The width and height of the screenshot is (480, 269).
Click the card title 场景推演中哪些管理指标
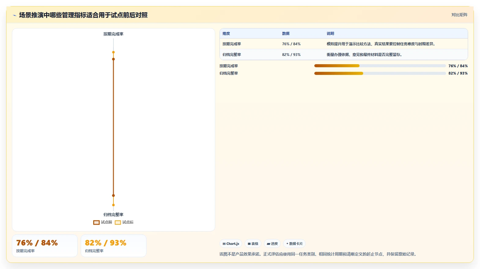point(83,15)
